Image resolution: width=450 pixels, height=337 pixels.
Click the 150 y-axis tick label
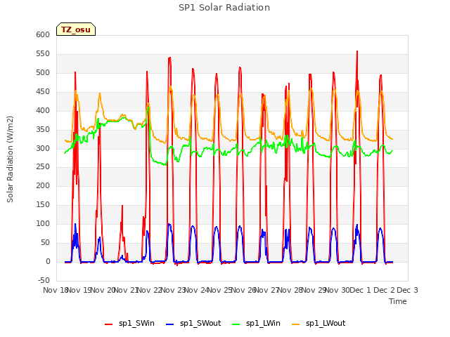[x=43, y=204]
